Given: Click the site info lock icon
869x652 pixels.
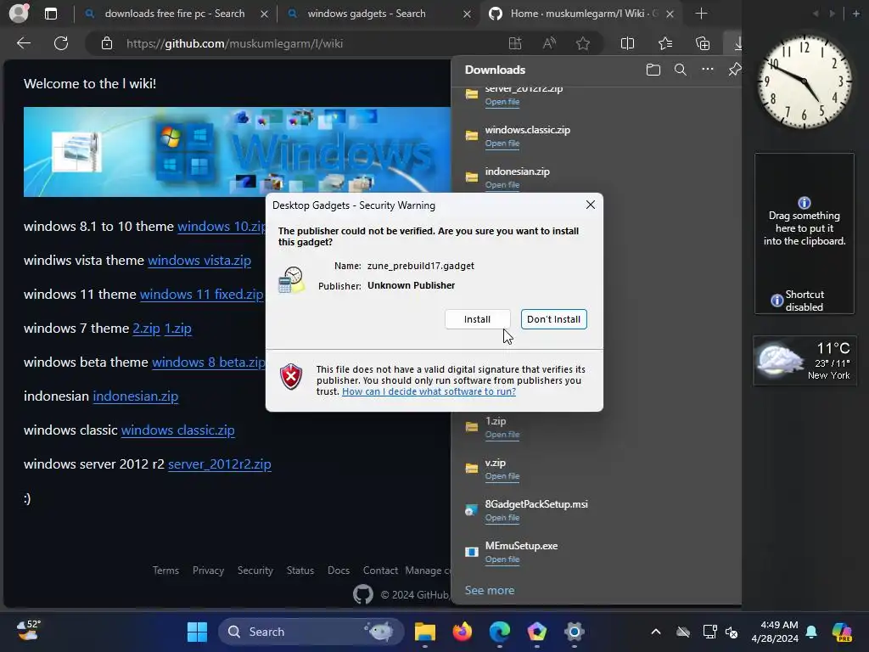Looking at the screenshot, I should [107, 43].
